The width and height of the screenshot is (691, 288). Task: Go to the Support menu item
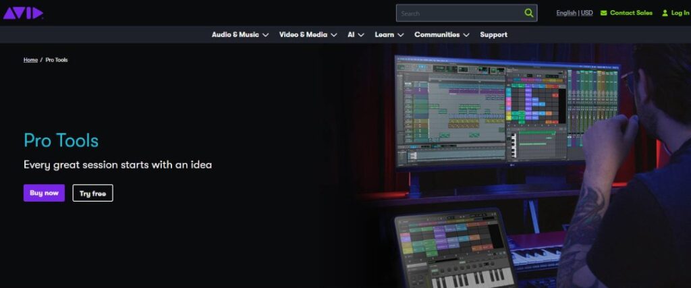click(493, 34)
